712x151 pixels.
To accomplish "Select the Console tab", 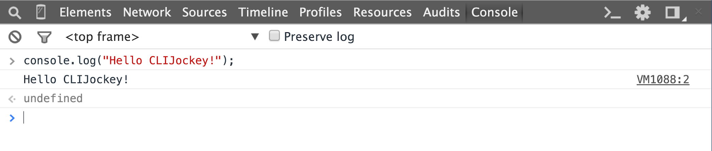I will coord(494,12).
